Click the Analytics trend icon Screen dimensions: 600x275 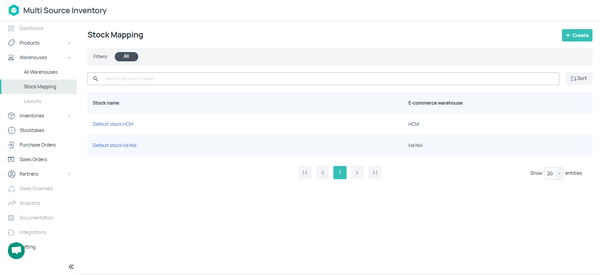tap(11, 203)
